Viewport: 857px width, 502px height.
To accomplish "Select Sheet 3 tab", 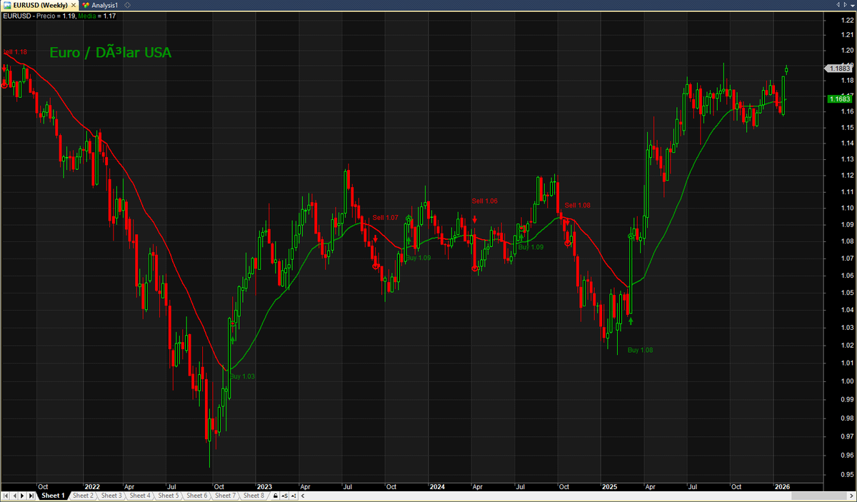I will [x=111, y=496].
